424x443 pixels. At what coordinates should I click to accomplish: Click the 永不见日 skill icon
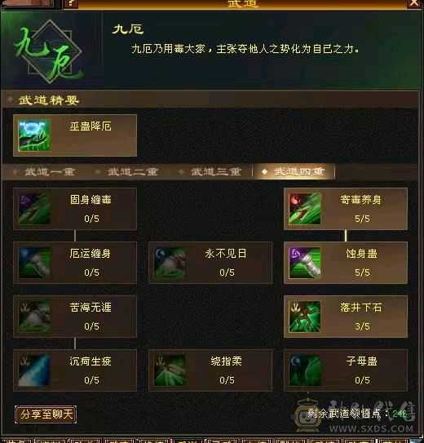coord(170,263)
